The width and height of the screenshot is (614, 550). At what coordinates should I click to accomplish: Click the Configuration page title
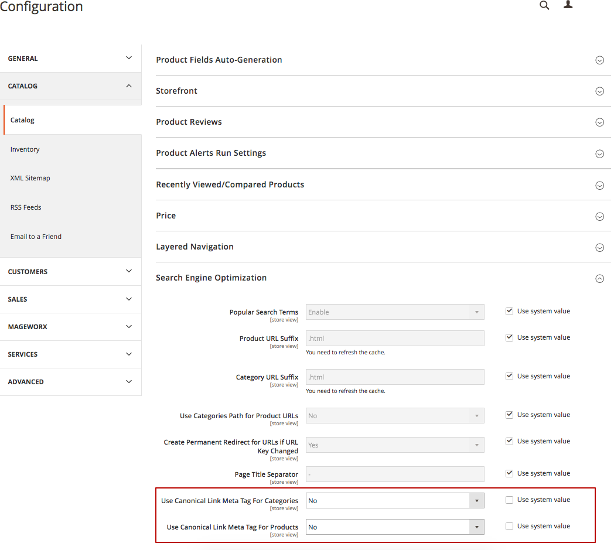point(41,6)
